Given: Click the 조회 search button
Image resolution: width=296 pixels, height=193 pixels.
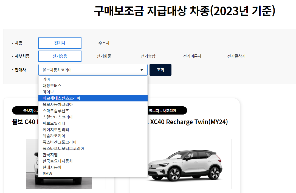Looking at the screenshot, I should (160, 70).
